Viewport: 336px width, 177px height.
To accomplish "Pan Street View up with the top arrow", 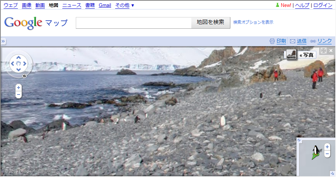I will (19, 57).
